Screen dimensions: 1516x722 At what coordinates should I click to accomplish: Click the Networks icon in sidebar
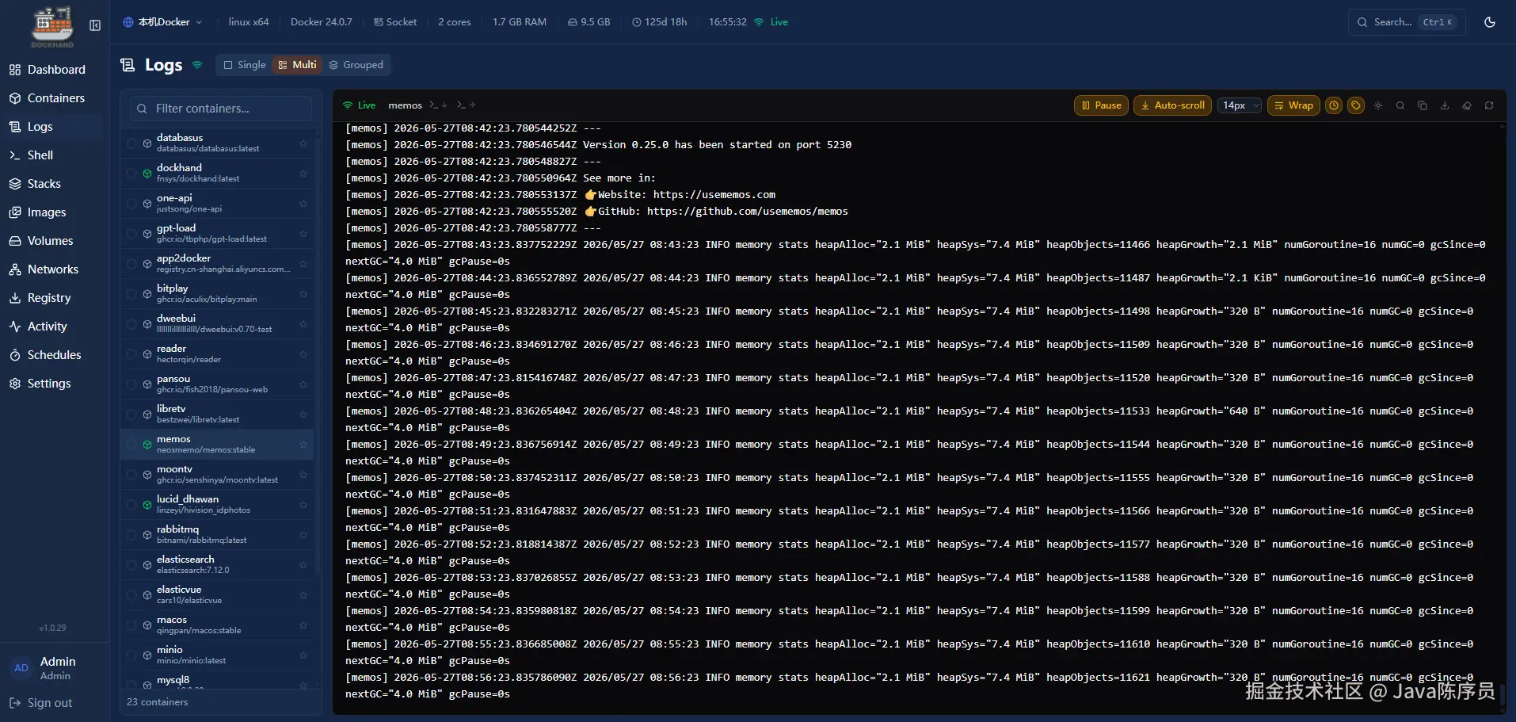15,269
